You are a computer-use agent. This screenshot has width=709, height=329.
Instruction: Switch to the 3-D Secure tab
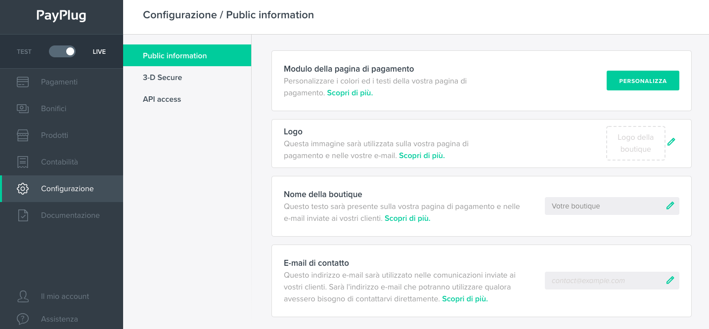[162, 77]
